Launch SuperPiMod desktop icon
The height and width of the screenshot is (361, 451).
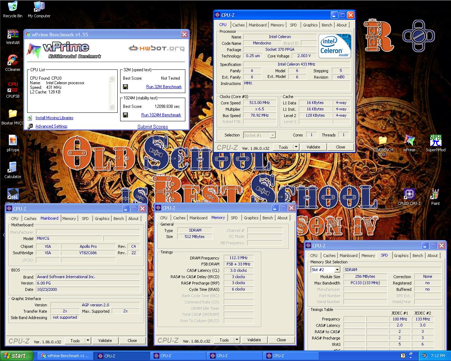(x=435, y=144)
